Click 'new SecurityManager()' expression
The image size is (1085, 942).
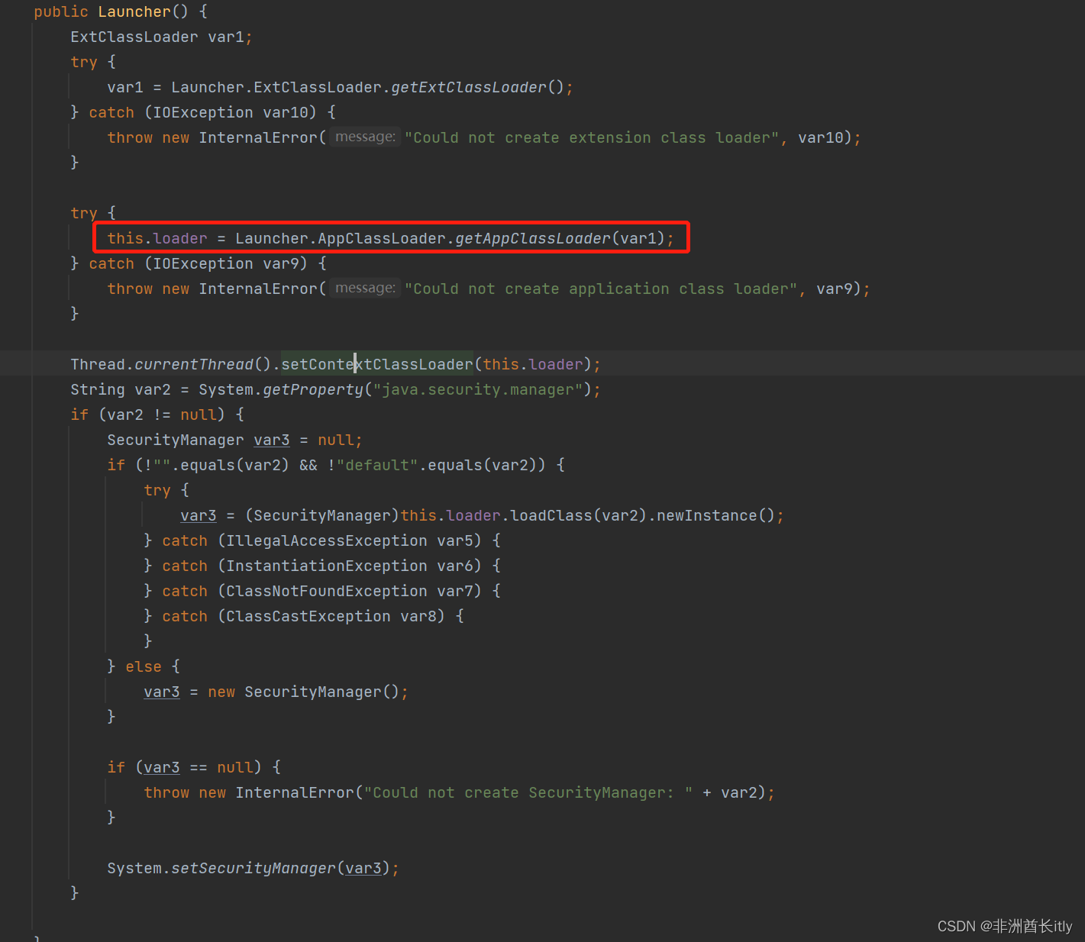pyautogui.click(x=303, y=692)
